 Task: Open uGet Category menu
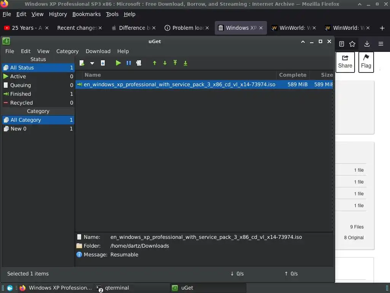coord(67,51)
